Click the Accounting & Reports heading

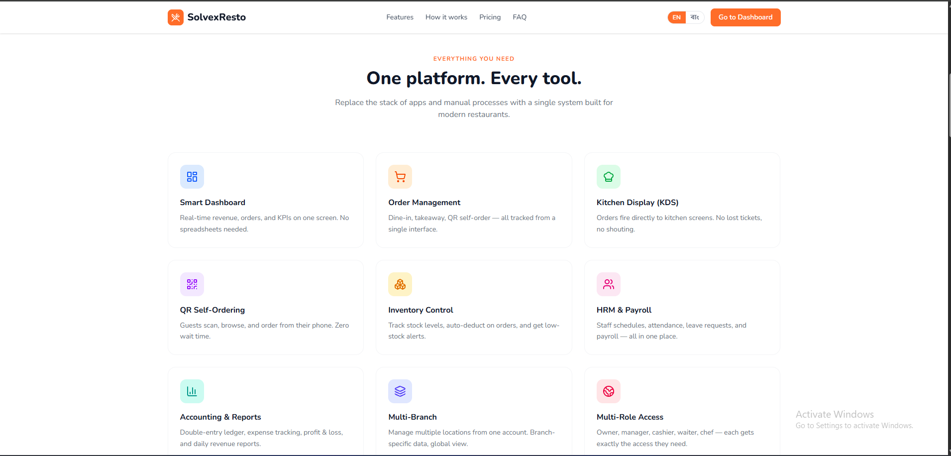click(220, 417)
